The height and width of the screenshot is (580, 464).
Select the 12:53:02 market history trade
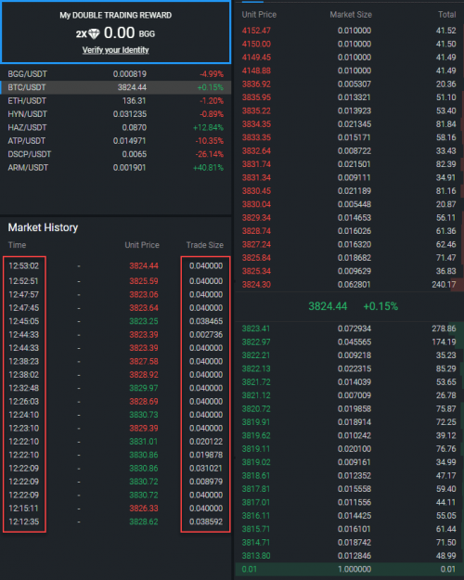(x=115, y=266)
